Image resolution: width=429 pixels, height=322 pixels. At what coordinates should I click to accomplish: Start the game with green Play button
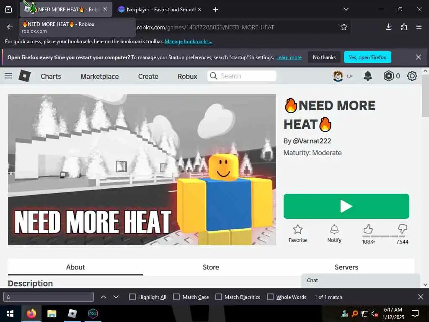[x=346, y=206]
